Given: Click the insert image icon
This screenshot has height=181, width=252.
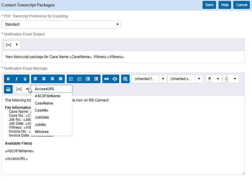Looking at the screenshot, I should point(8,89).
